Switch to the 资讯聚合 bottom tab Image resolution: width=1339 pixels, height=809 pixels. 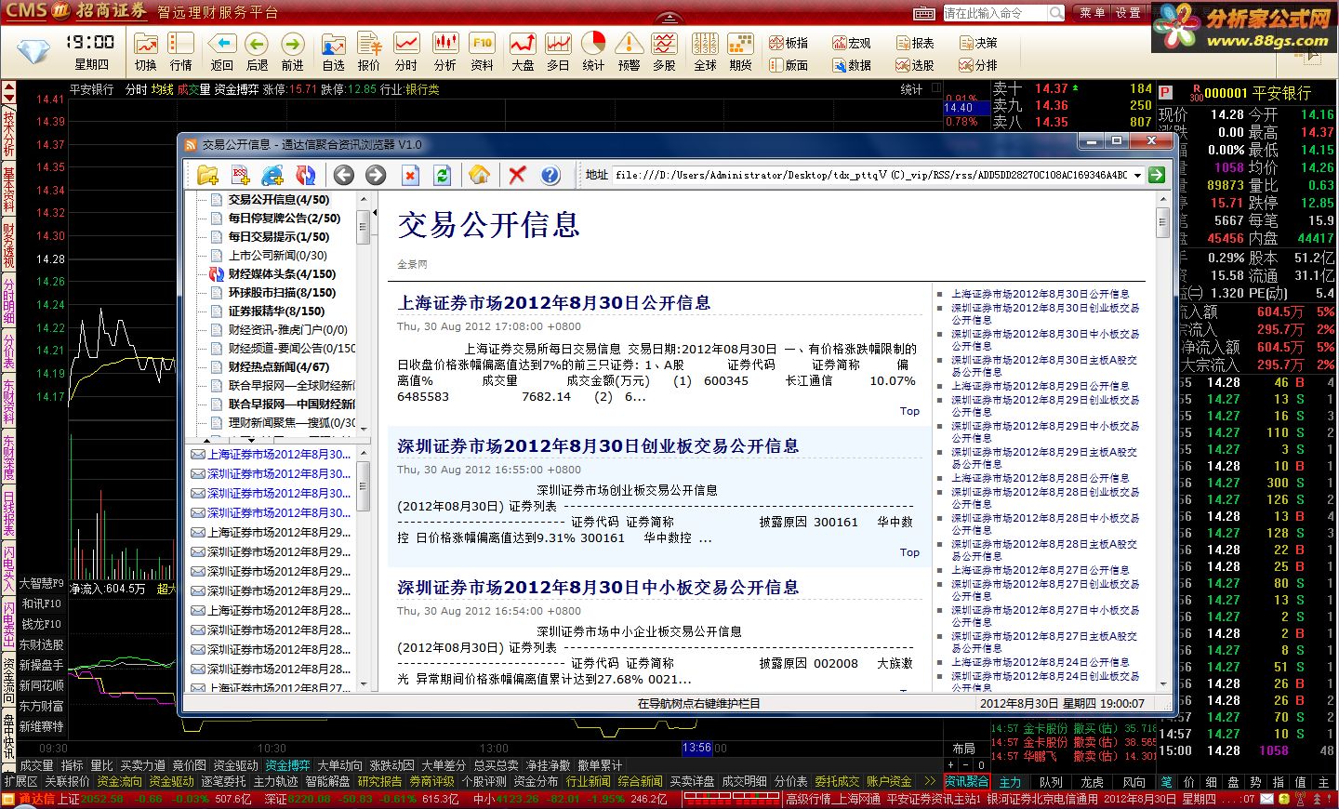[x=967, y=781]
